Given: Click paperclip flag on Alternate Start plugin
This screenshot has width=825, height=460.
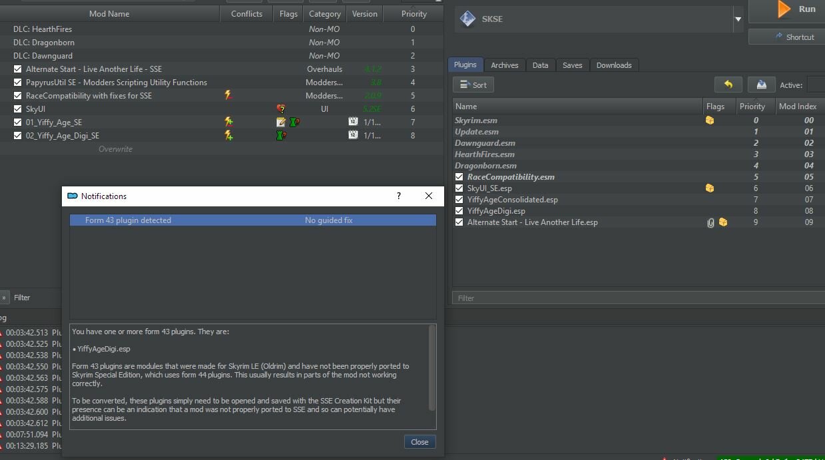Looking at the screenshot, I should click(710, 222).
